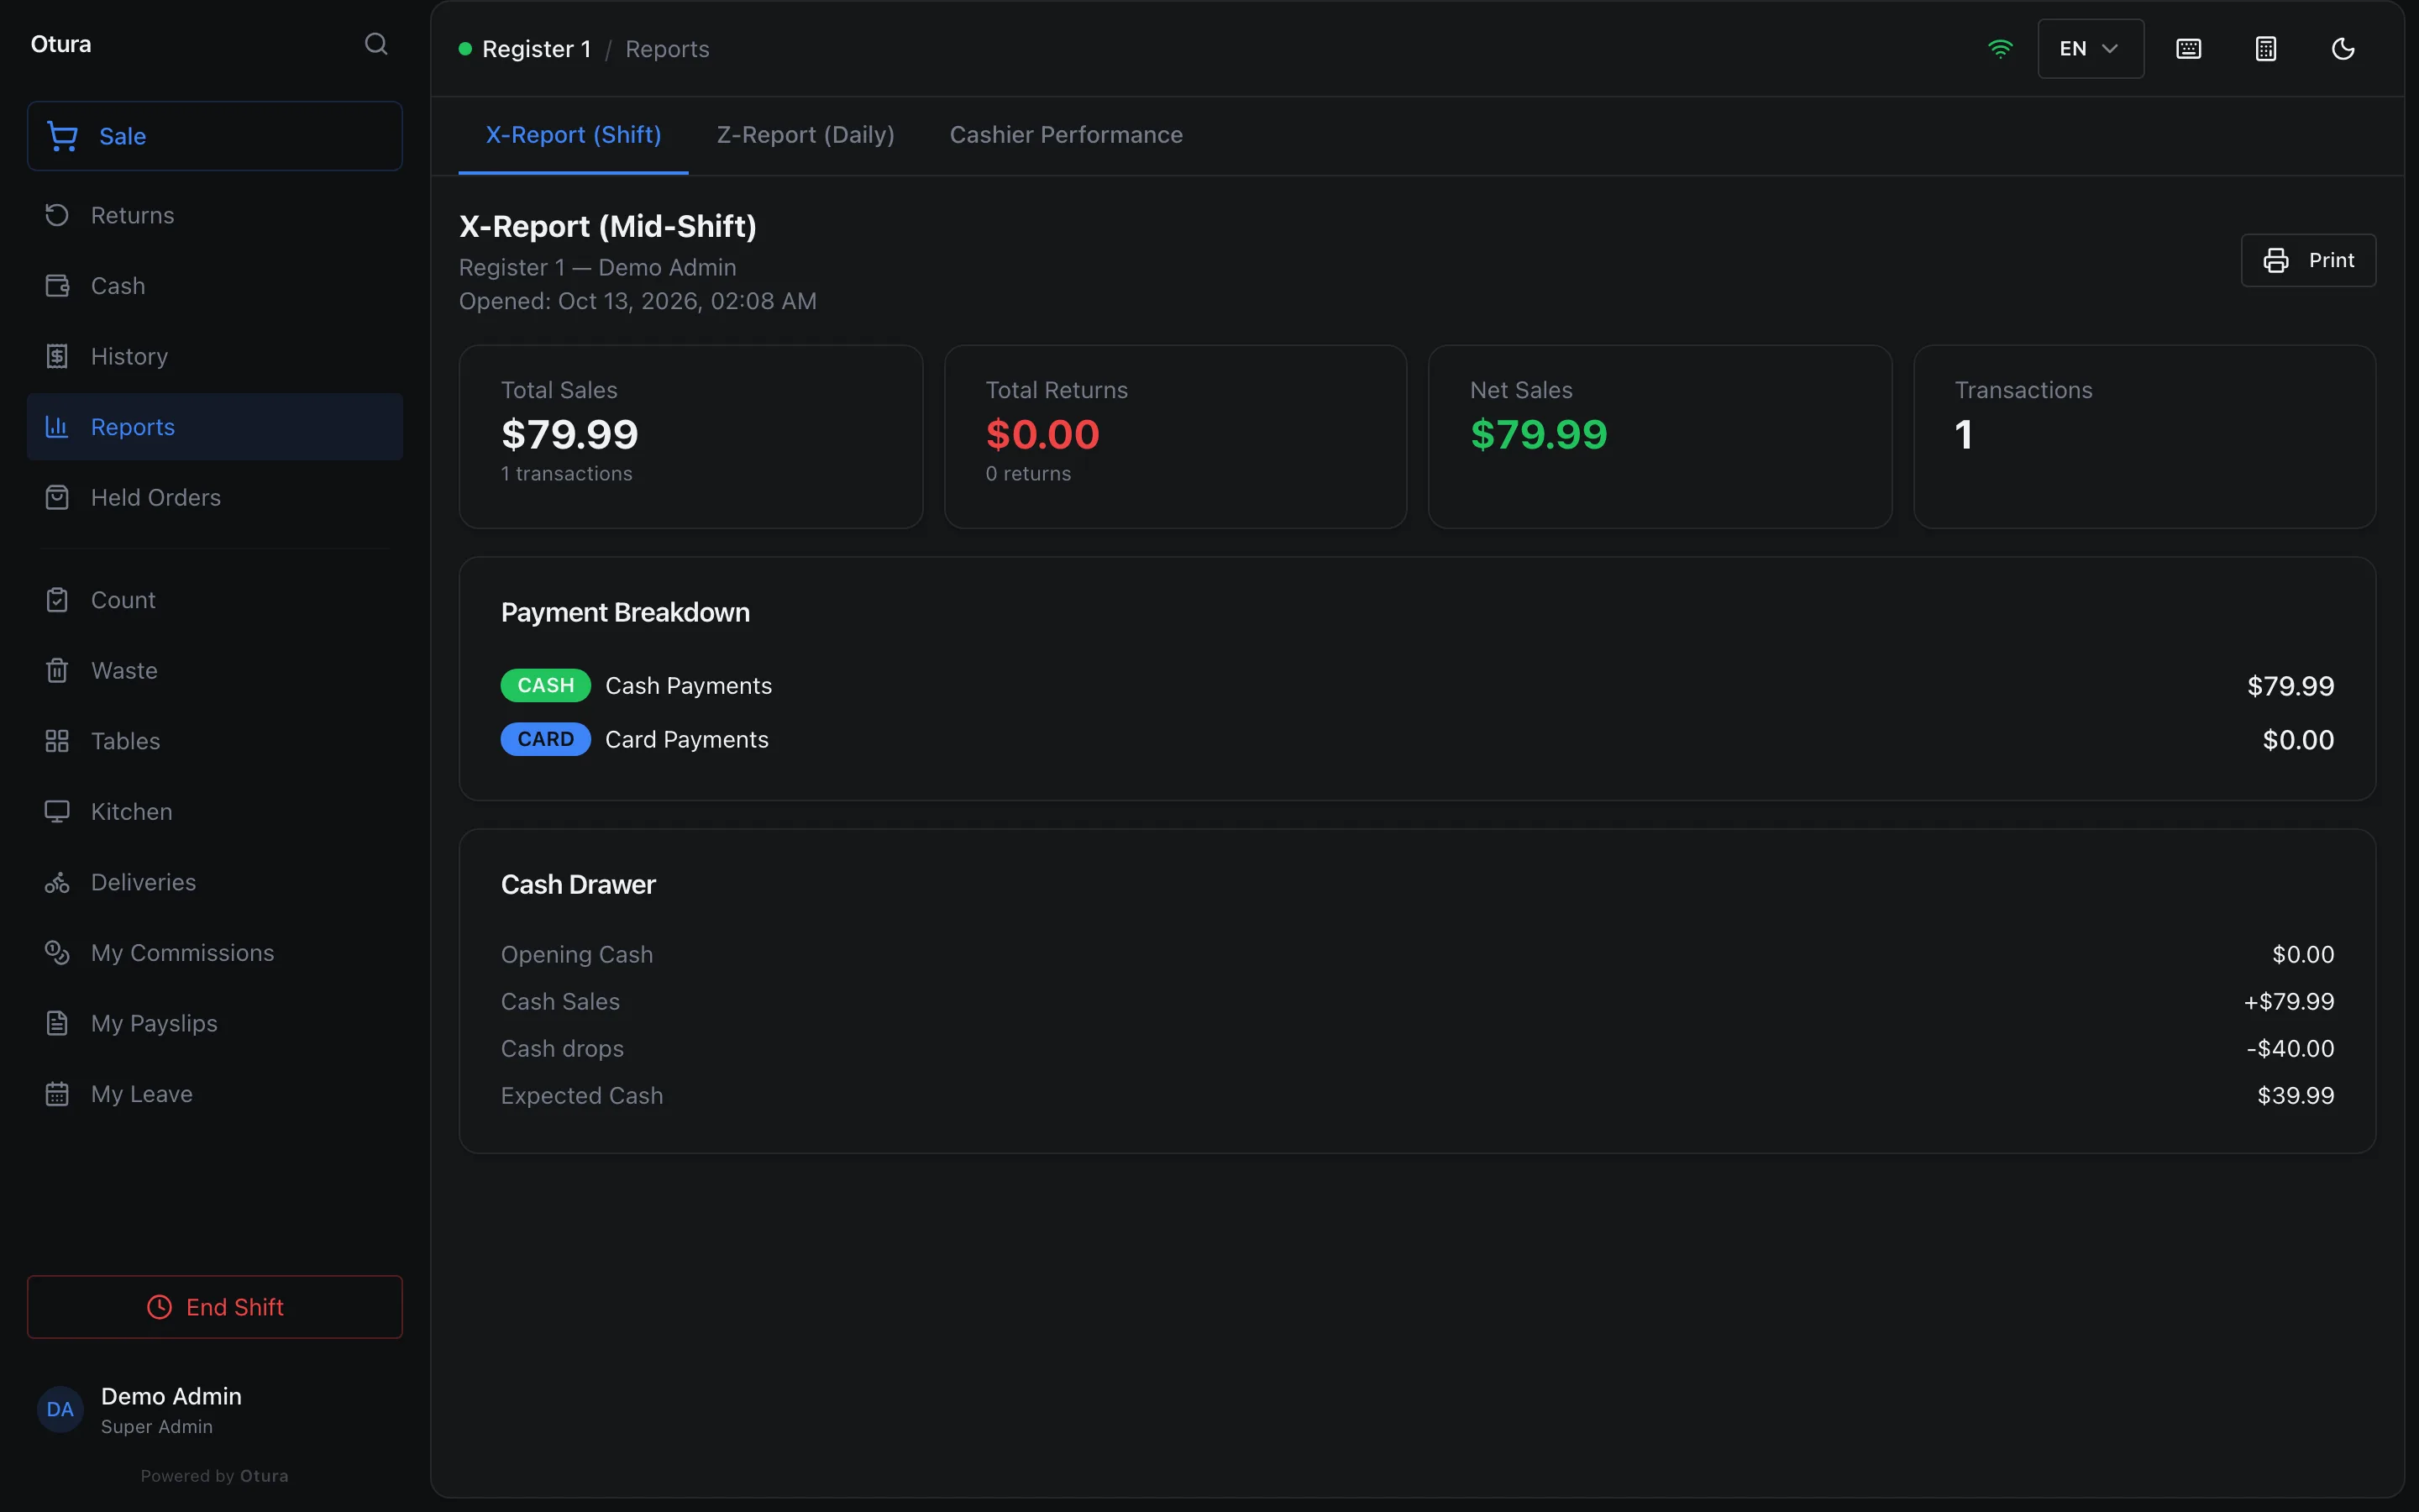
Task: Click the Waste trash can icon
Action: (x=57, y=670)
